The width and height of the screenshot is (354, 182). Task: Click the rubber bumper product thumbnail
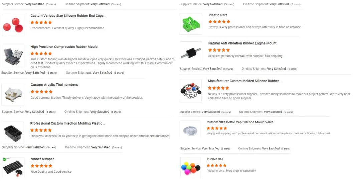point(13,167)
